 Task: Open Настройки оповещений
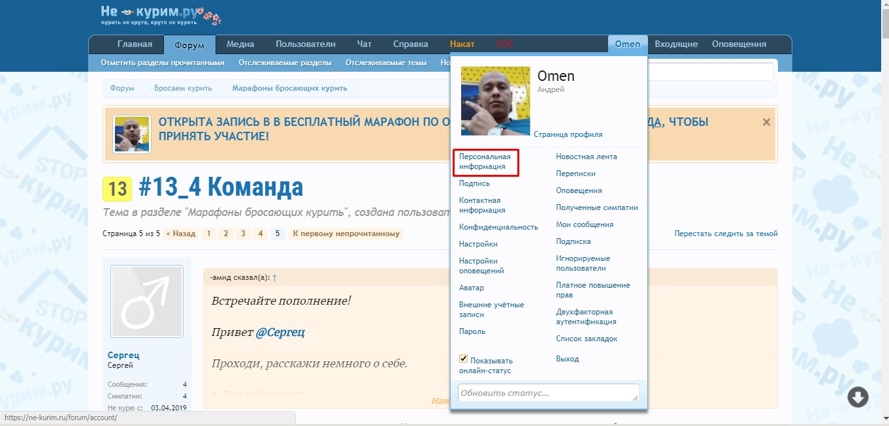[x=481, y=266]
